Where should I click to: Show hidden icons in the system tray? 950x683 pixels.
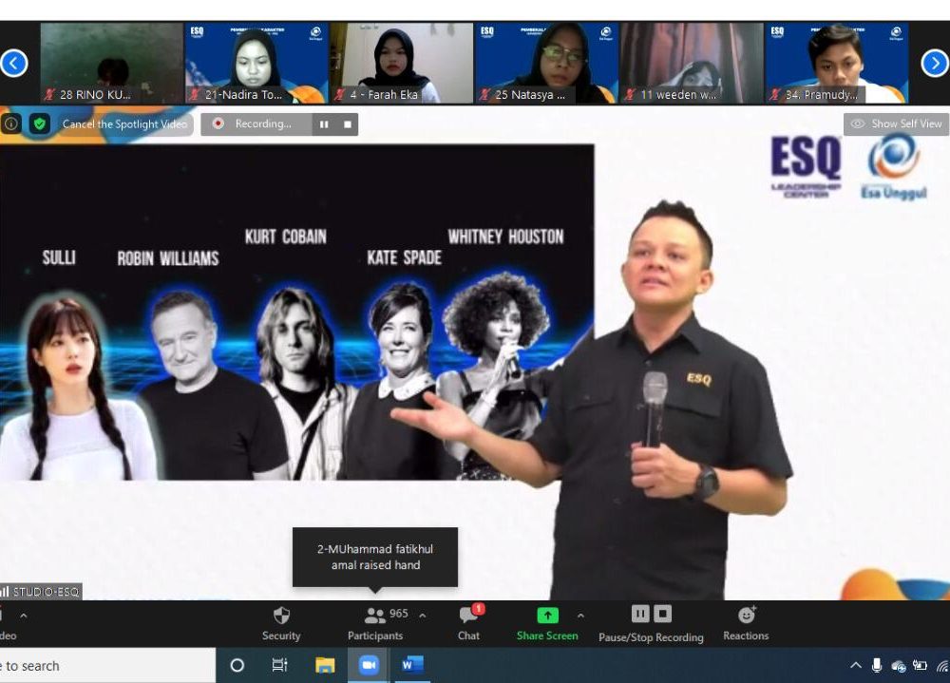click(855, 666)
